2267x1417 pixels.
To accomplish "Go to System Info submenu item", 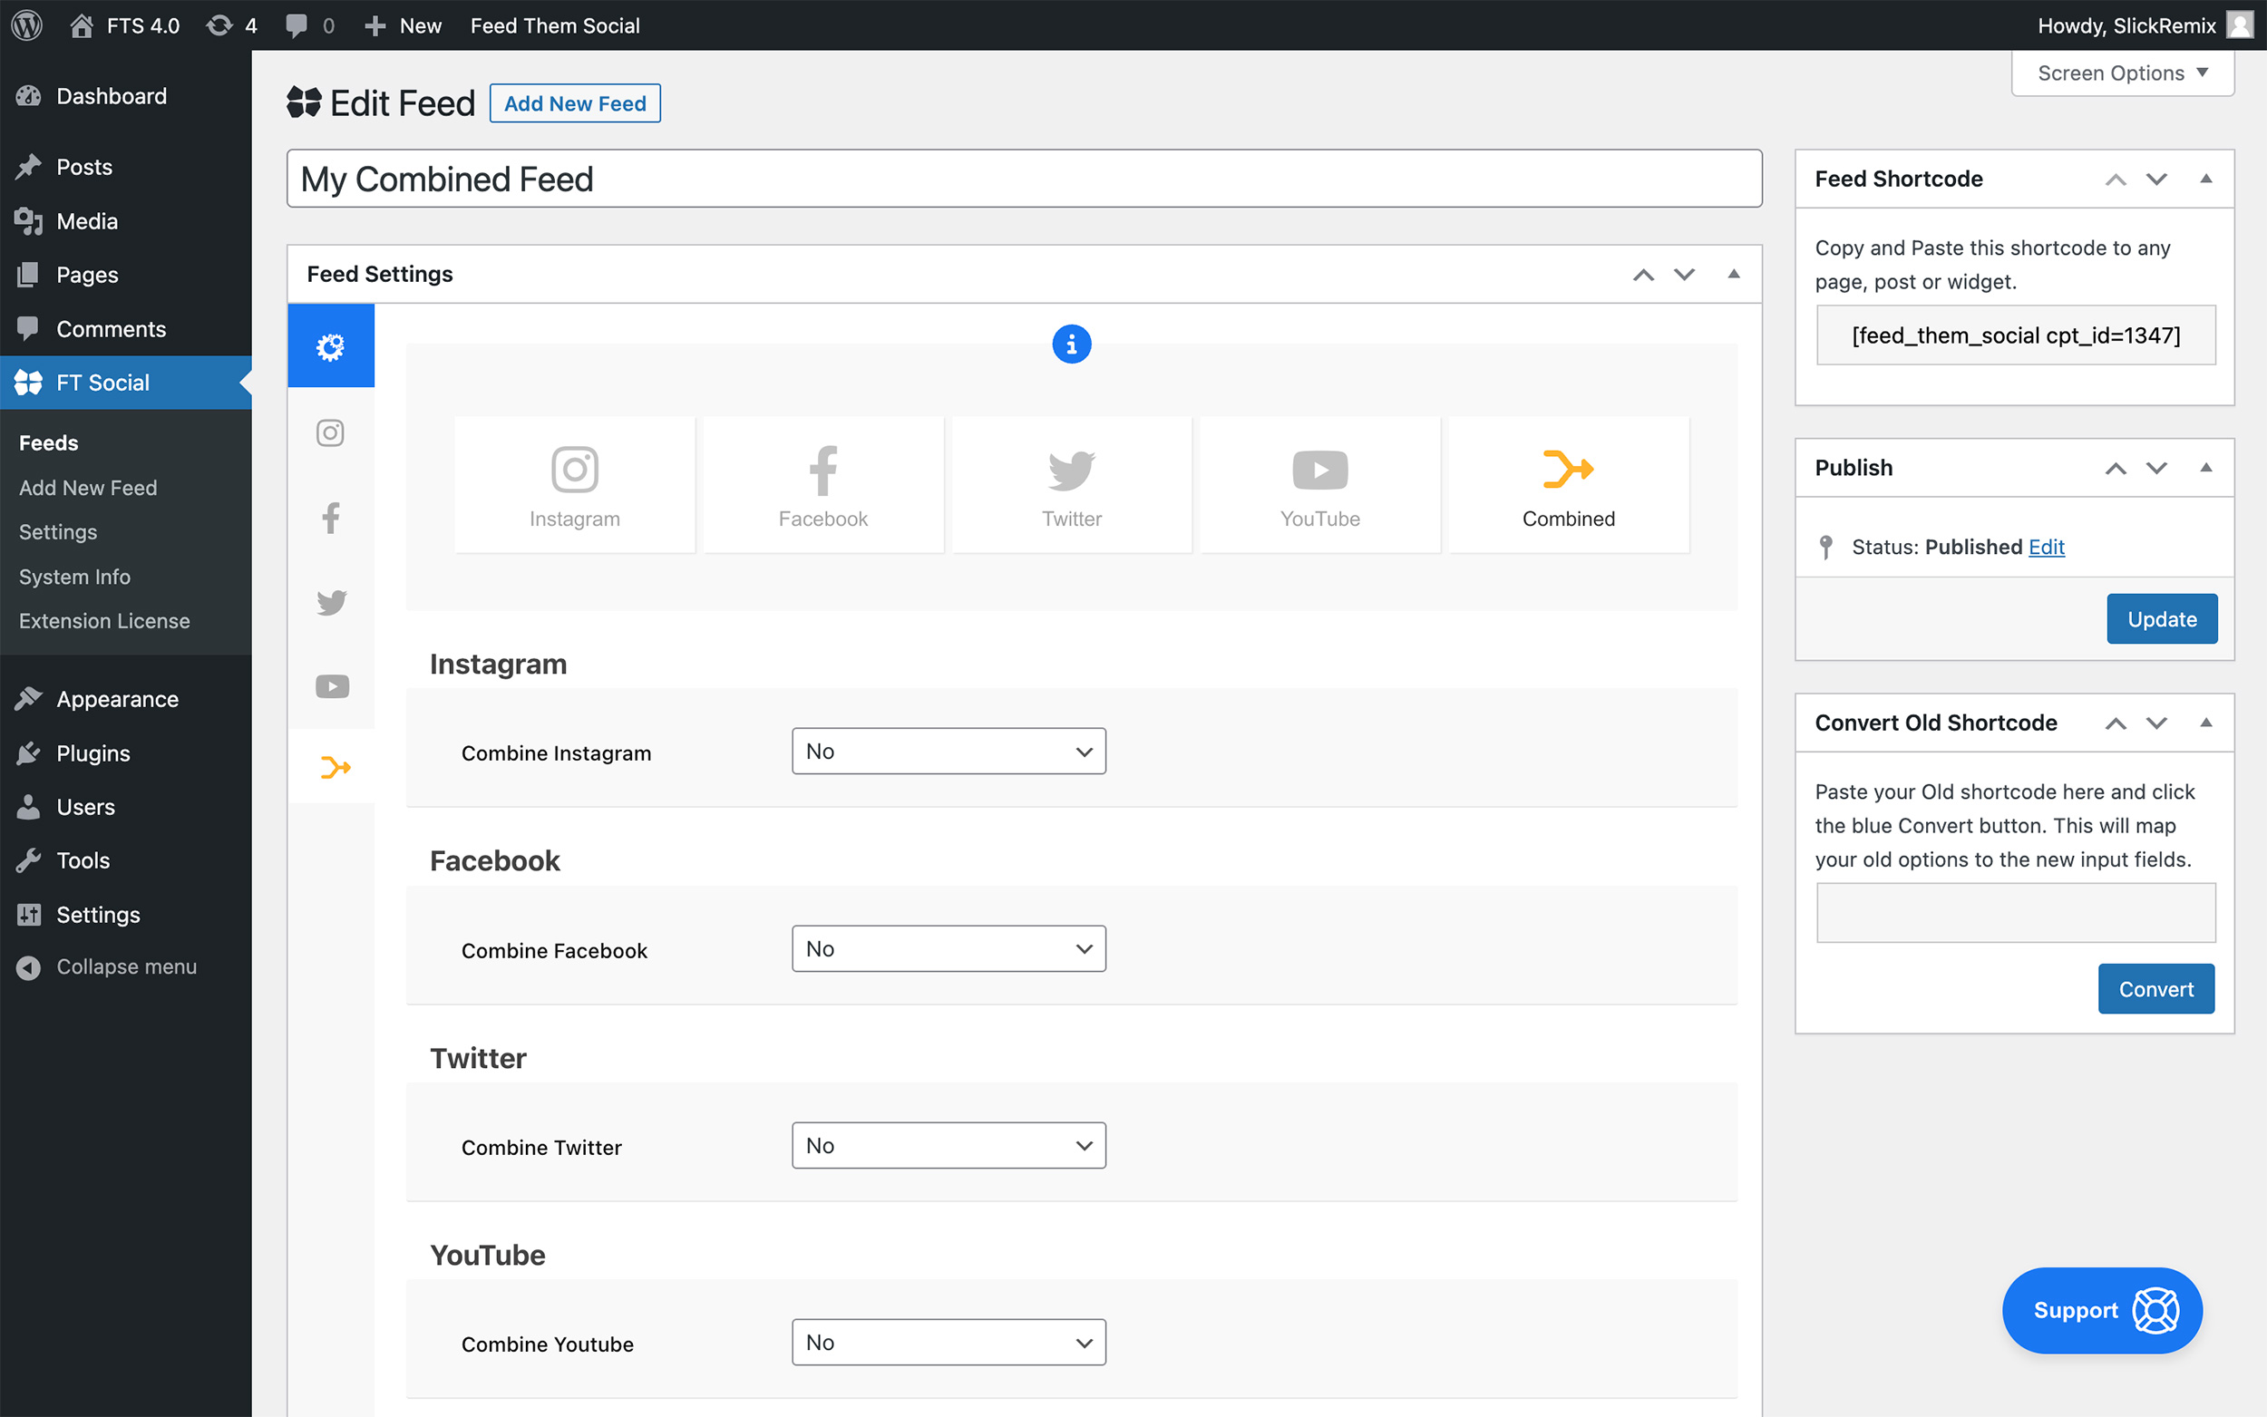I will click(75, 577).
